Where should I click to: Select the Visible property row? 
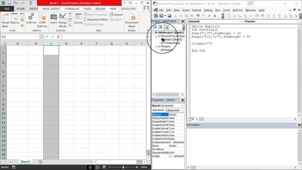(x=168, y=156)
